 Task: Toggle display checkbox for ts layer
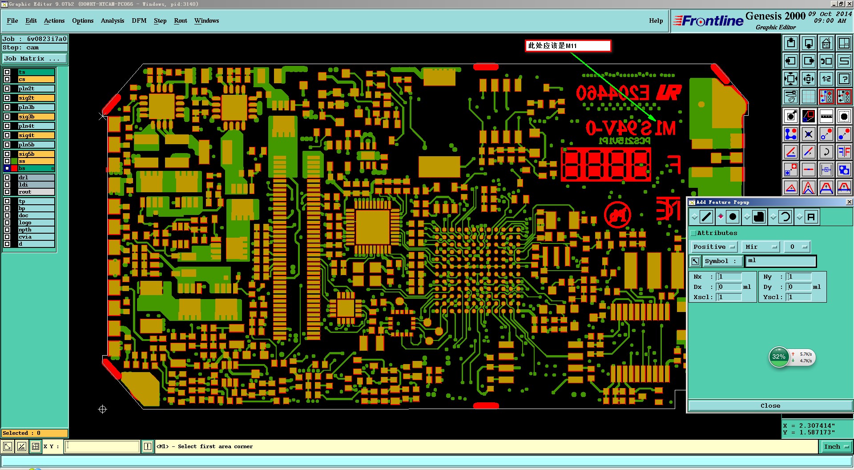click(x=7, y=72)
